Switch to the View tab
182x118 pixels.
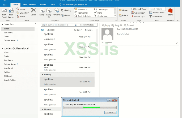coord(52,5)
